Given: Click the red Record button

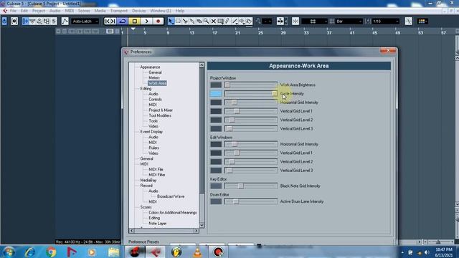Looking at the screenshot, I should [158, 21].
